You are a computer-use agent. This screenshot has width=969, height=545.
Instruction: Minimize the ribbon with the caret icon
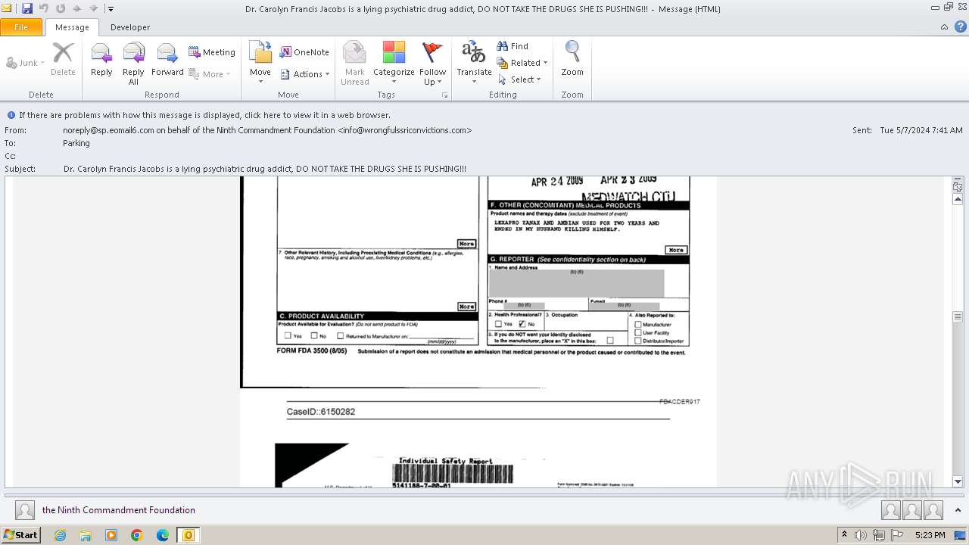(x=944, y=27)
